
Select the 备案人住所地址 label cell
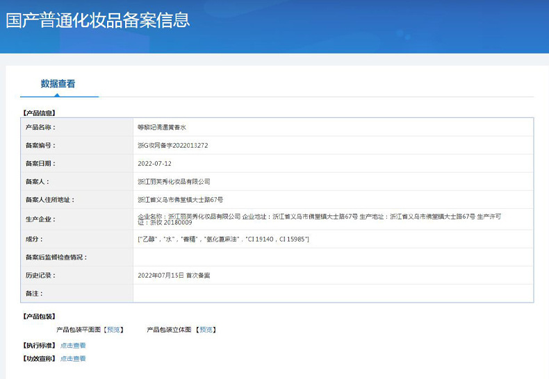coord(76,200)
